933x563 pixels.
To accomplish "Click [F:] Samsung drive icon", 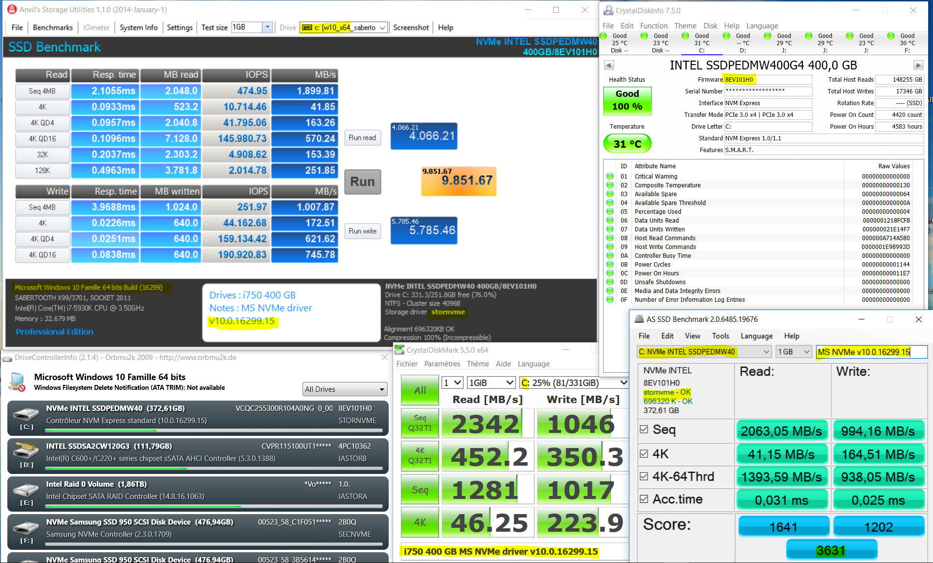I will 26,528.
